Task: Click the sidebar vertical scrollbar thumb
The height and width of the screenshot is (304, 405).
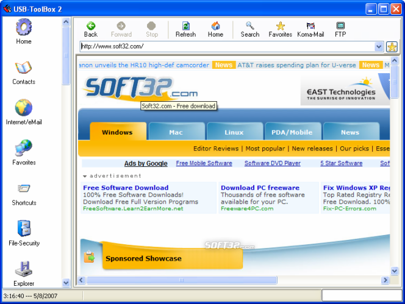Action: (x=66, y=55)
